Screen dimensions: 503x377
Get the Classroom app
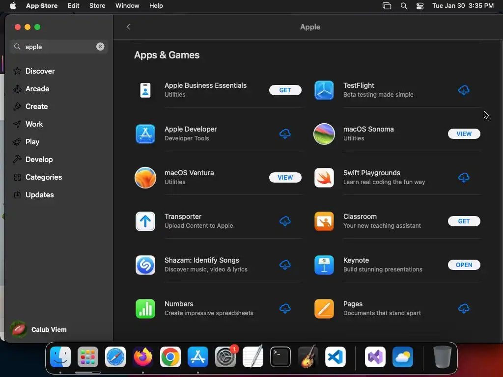click(464, 221)
